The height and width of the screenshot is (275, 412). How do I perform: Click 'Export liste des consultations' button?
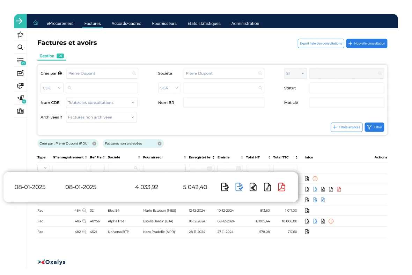(x=321, y=44)
